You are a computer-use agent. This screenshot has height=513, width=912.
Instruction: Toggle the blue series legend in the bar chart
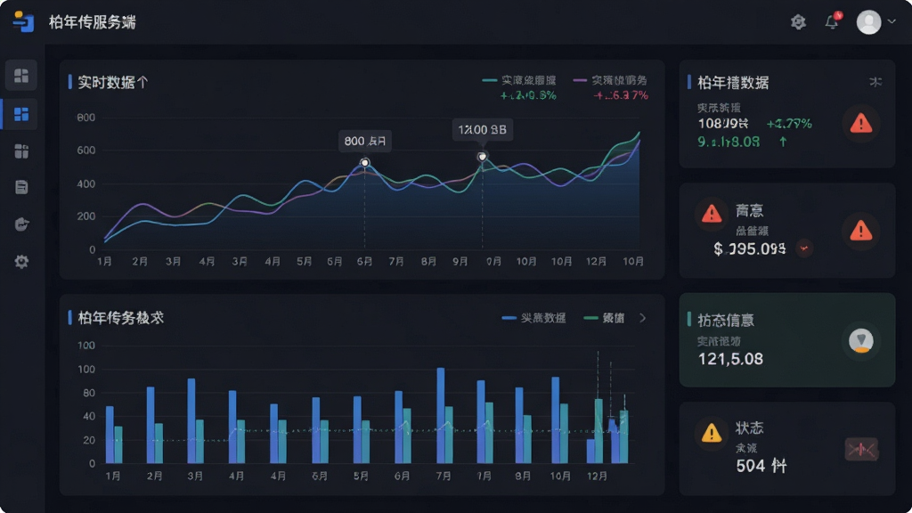point(534,318)
